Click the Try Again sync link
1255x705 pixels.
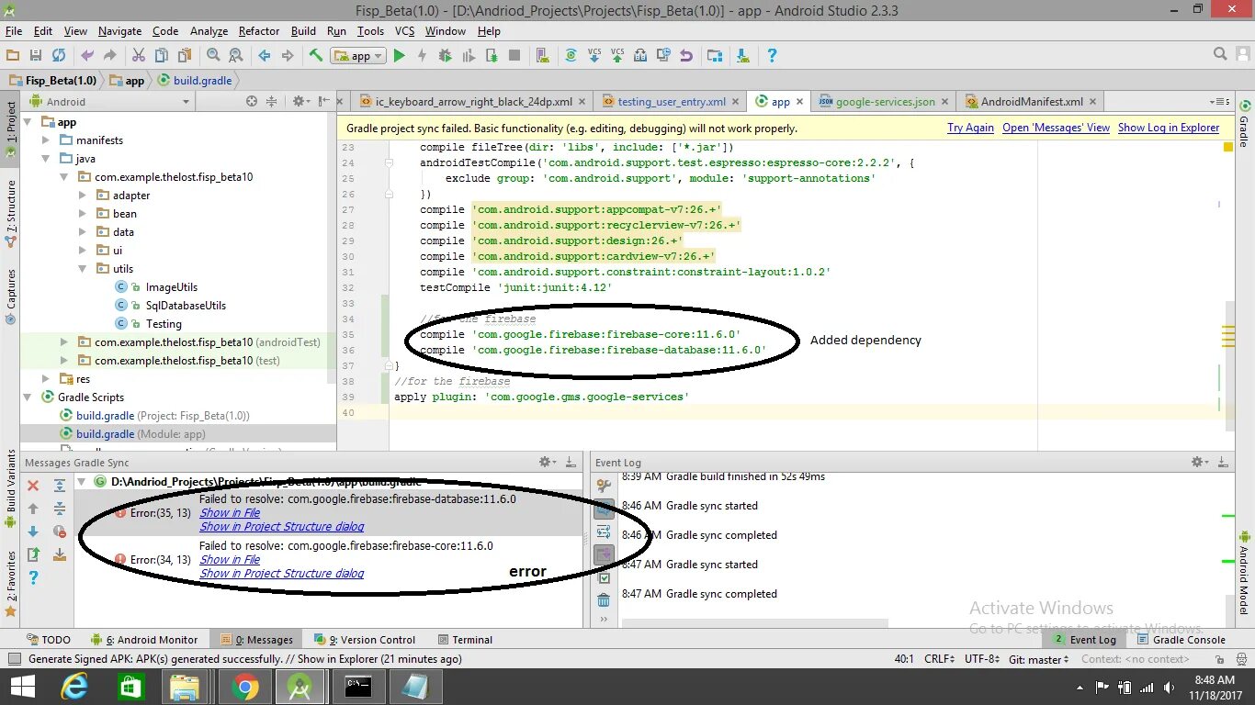[970, 128]
